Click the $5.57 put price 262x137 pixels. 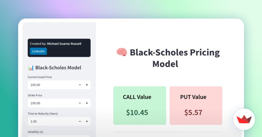coord(193,113)
